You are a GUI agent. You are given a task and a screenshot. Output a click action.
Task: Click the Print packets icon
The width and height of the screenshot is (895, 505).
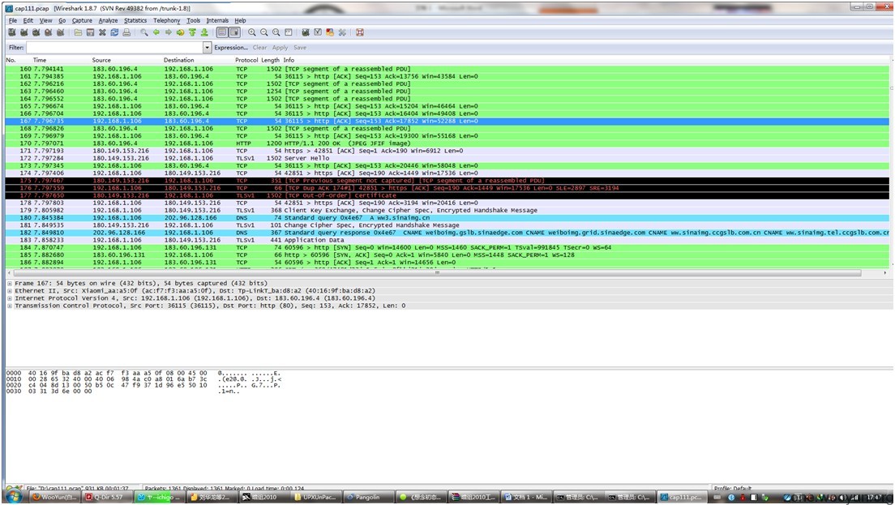[x=126, y=32]
